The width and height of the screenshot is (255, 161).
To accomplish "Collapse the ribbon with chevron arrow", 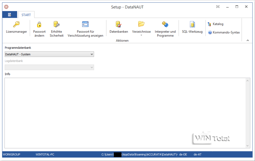I will (x=248, y=40).
